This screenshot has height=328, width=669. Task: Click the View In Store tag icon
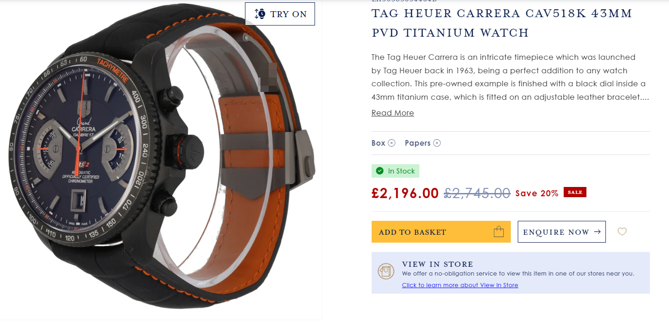(x=386, y=270)
